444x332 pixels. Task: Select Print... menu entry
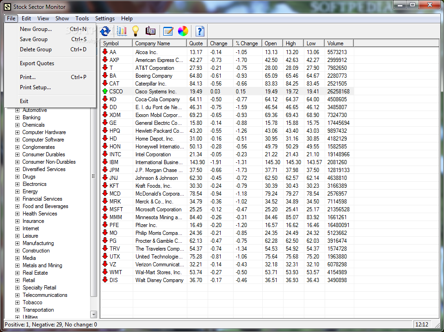[x=50, y=77]
